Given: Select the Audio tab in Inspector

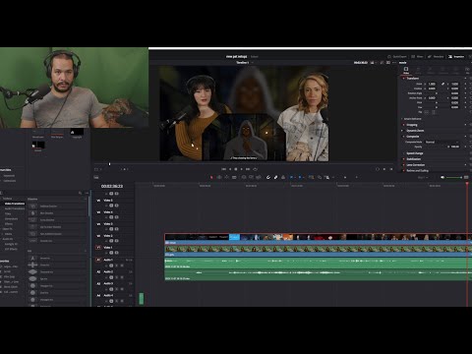Looking at the screenshot, I should [x=418, y=70].
